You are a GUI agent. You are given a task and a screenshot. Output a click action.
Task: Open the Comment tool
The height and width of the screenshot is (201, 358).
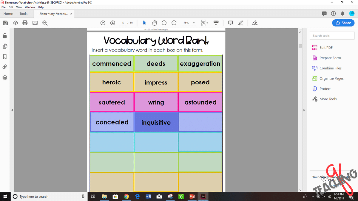tap(230, 23)
